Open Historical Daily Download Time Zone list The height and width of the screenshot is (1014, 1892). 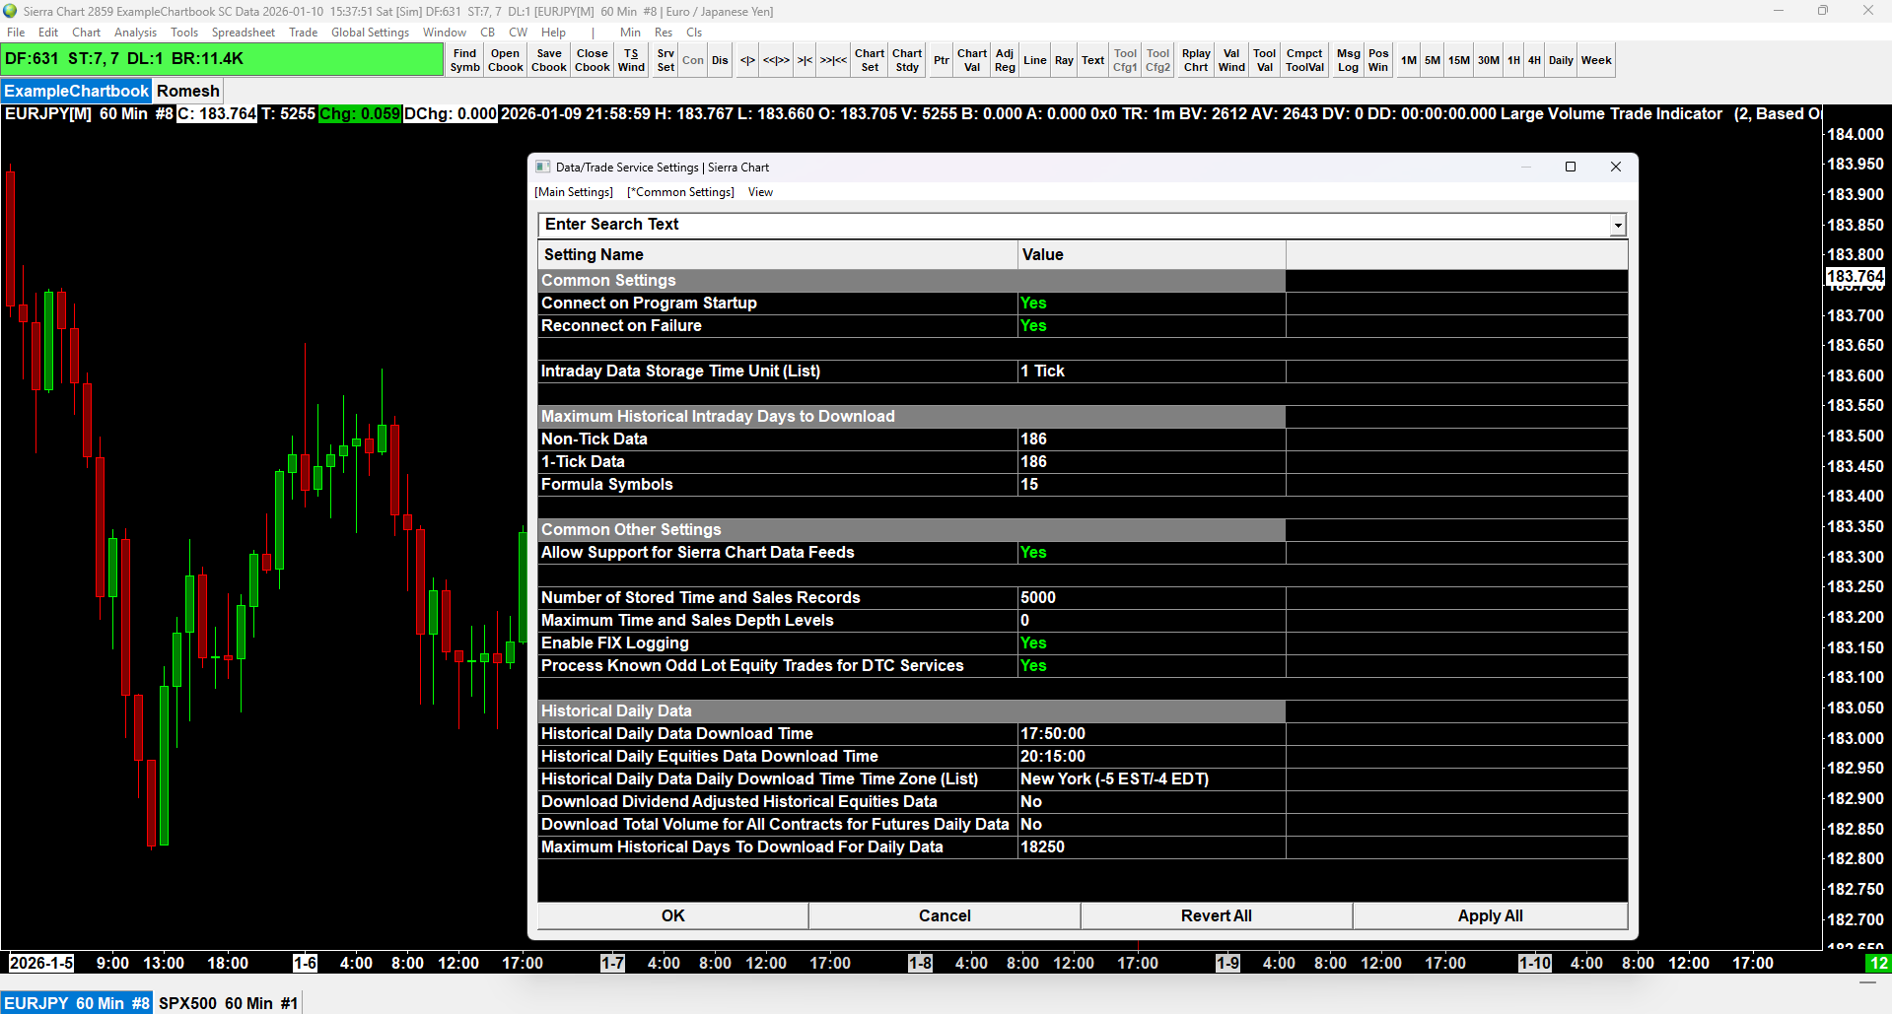[1150, 779]
